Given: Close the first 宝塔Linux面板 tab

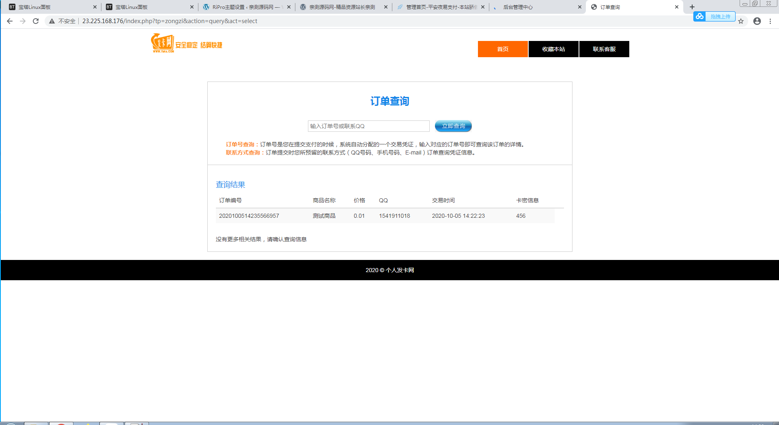Looking at the screenshot, I should [x=95, y=7].
